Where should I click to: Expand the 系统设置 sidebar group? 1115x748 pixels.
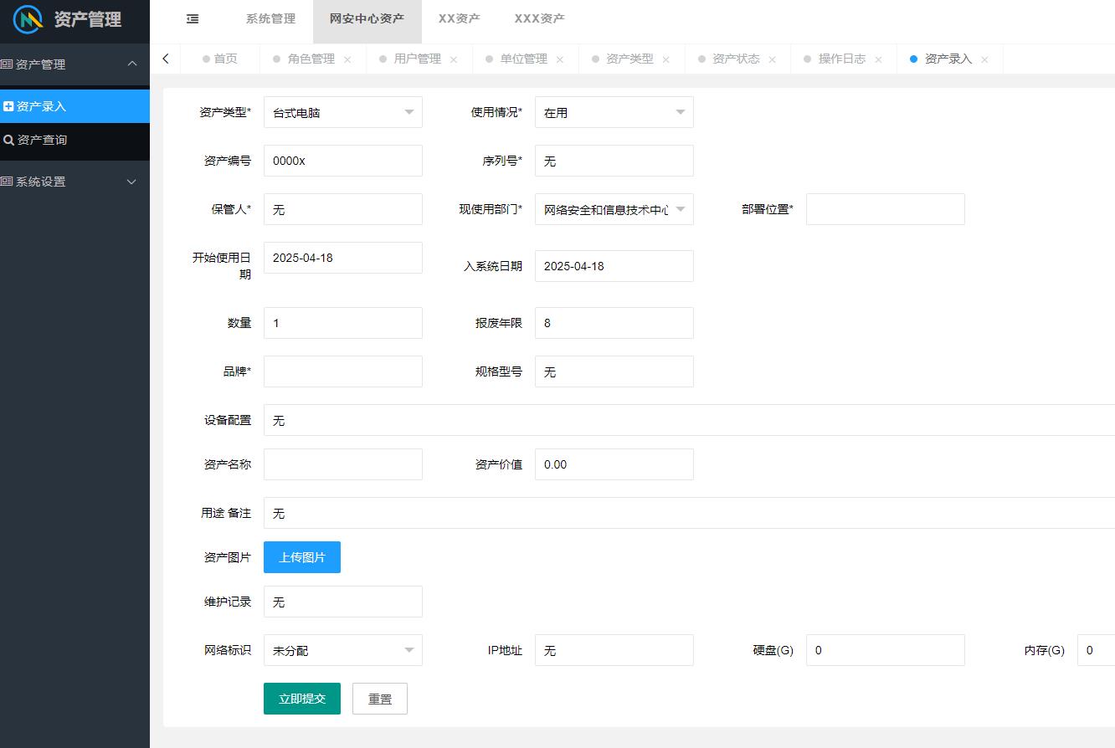pos(131,182)
